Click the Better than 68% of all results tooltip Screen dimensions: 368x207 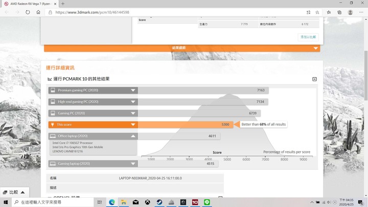click(263, 124)
